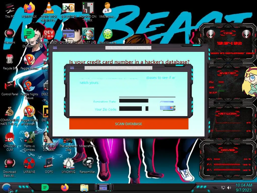Focus the Your Zip Code input field
The height and width of the screenshot is (193, 257).
131,109
